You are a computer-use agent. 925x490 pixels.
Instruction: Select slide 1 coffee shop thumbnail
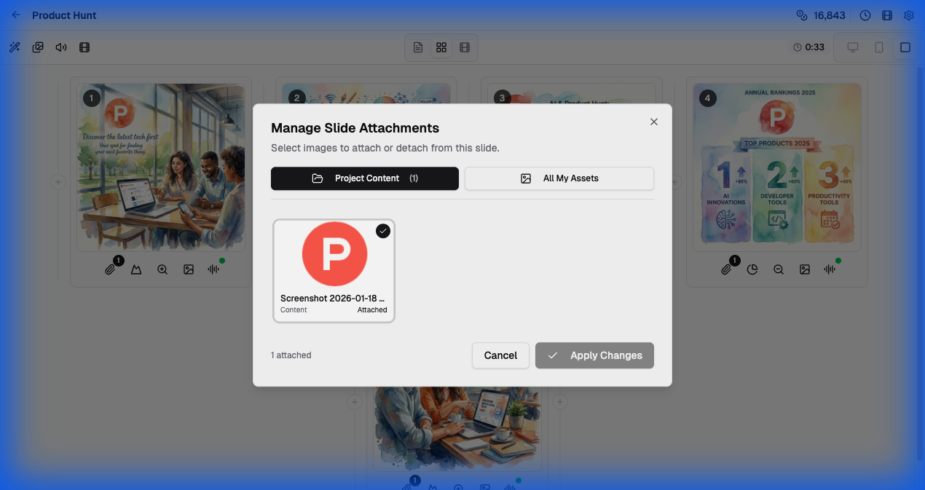(x=161, y=167)
